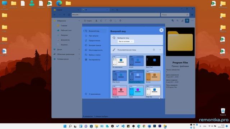
Task: Click the Copy toolbar icon
Action: [101, 21]
